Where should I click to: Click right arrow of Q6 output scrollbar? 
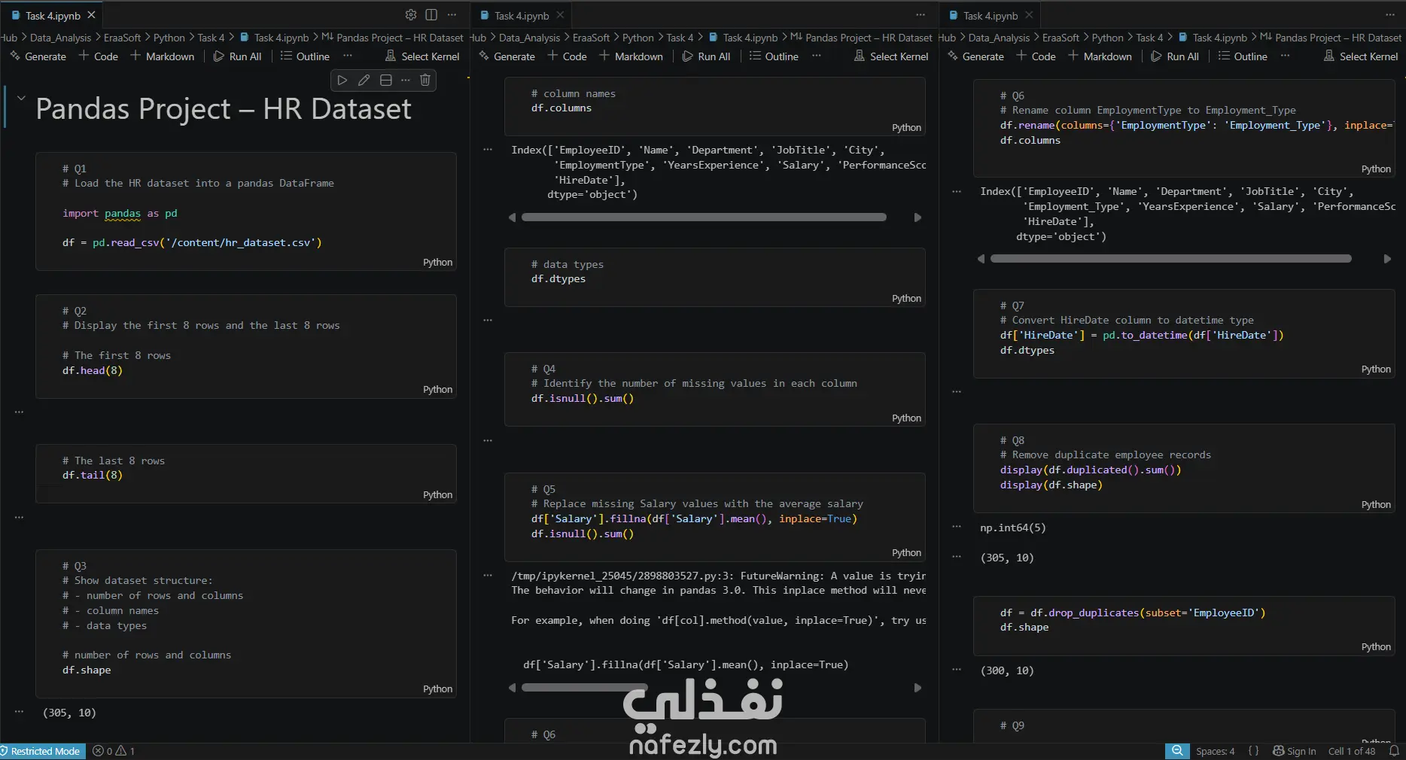tap(1387, 259)
